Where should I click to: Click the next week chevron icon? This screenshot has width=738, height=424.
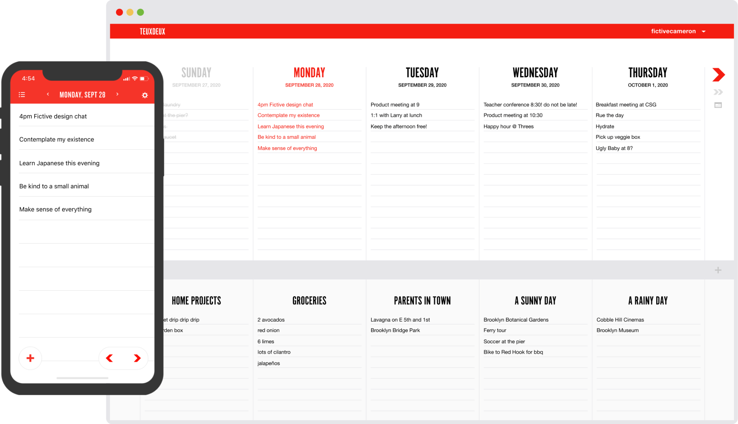tap(718, 92)
